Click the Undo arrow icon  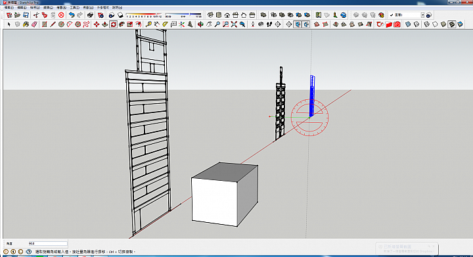coord(72,14)
